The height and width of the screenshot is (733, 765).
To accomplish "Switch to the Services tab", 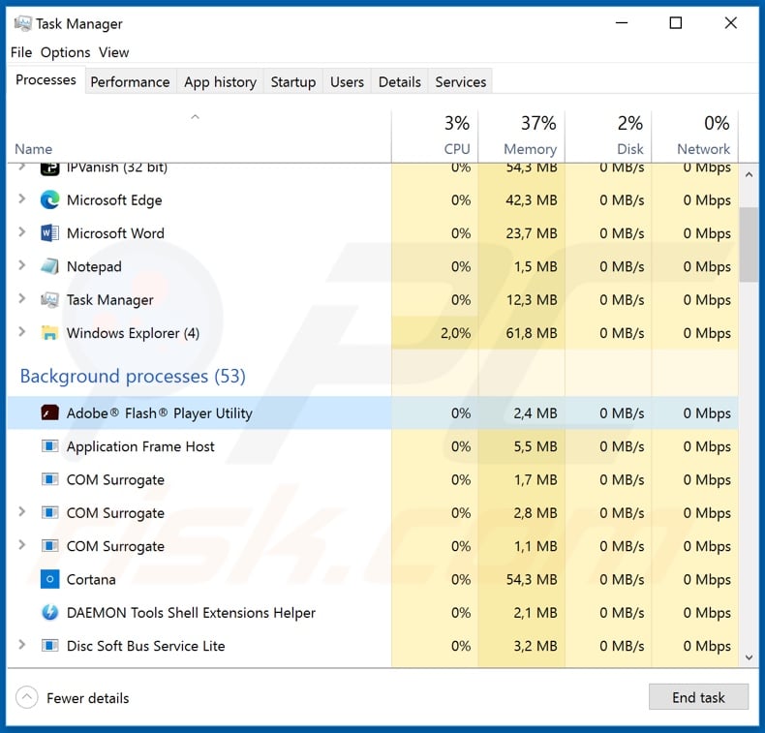I will point(461,82).
